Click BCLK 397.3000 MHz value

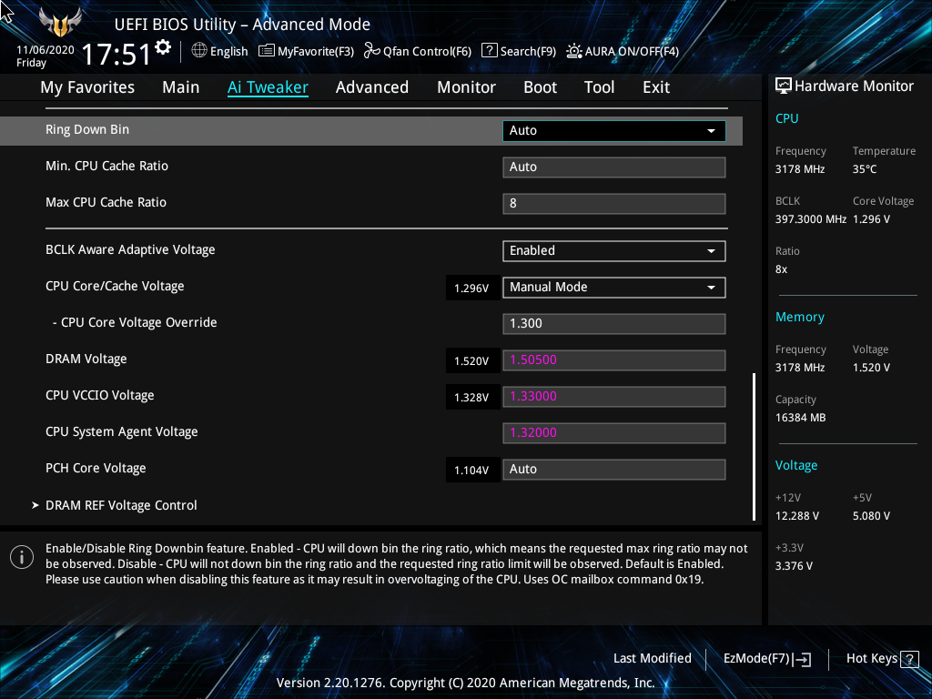tap(811, 219)
